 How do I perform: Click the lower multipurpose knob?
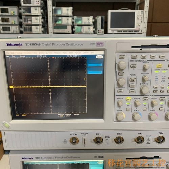coord(121,81)
